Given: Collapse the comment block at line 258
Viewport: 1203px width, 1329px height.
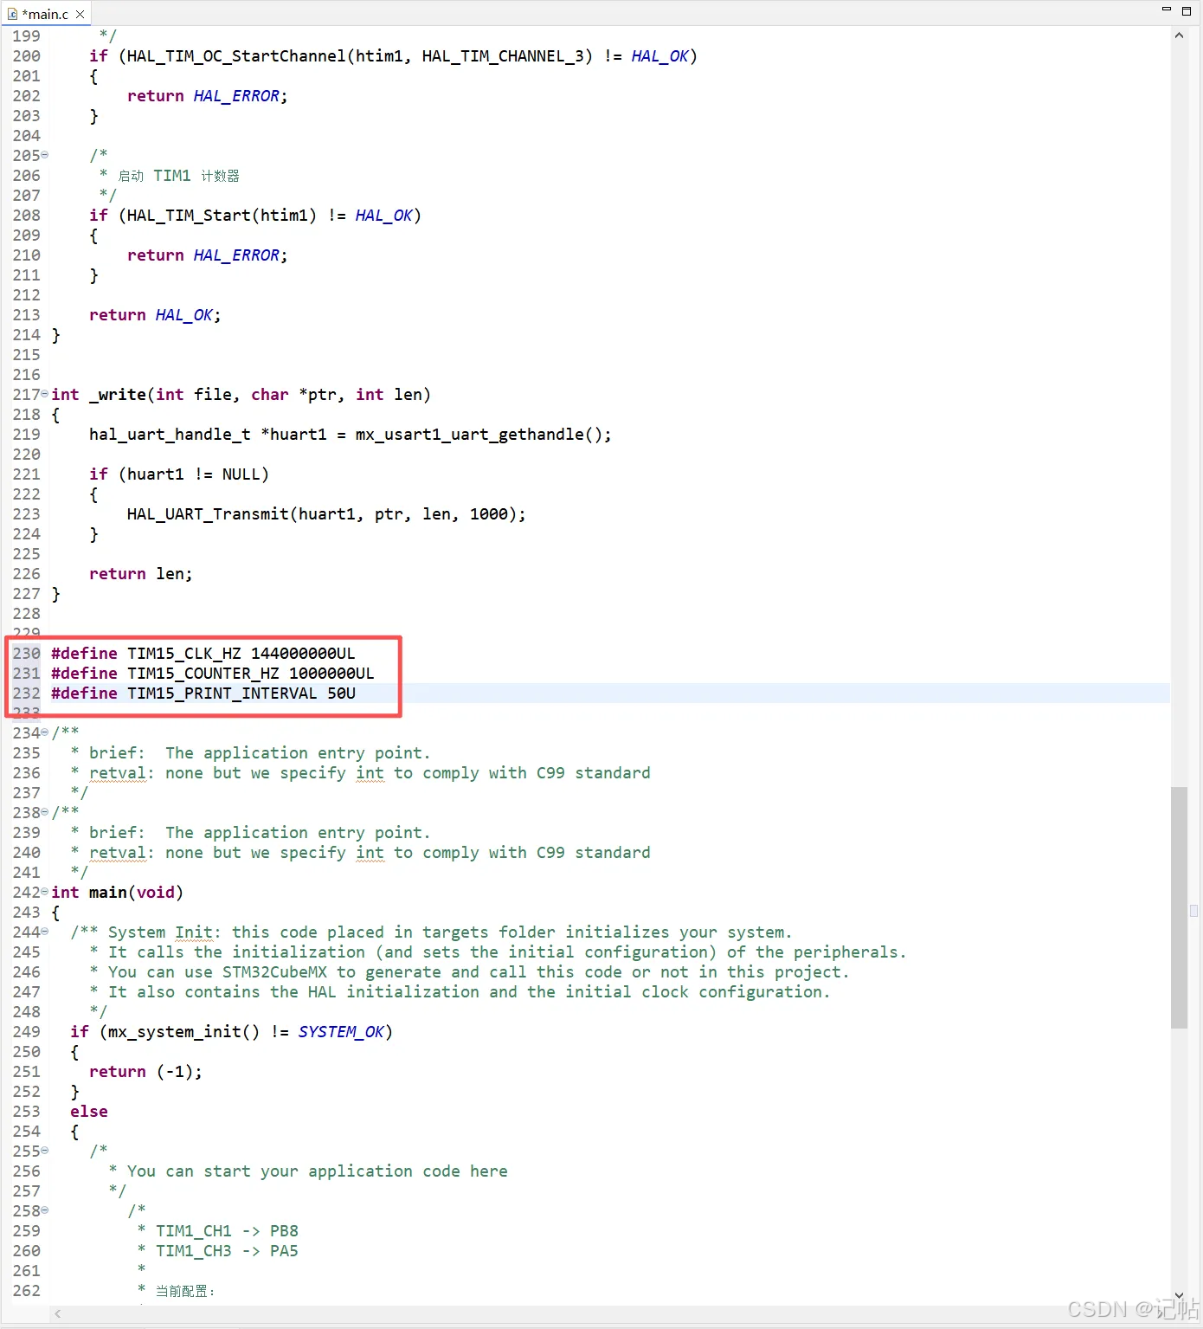Looking at the screenshot, I should coord(45,1210).
